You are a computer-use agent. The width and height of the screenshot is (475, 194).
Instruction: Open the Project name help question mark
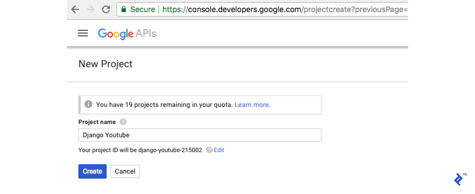pyautogui.click(x=123, y=122)
